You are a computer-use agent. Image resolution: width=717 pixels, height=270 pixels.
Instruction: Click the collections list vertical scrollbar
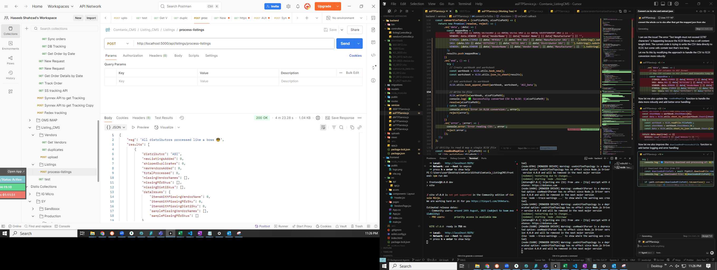98,151
